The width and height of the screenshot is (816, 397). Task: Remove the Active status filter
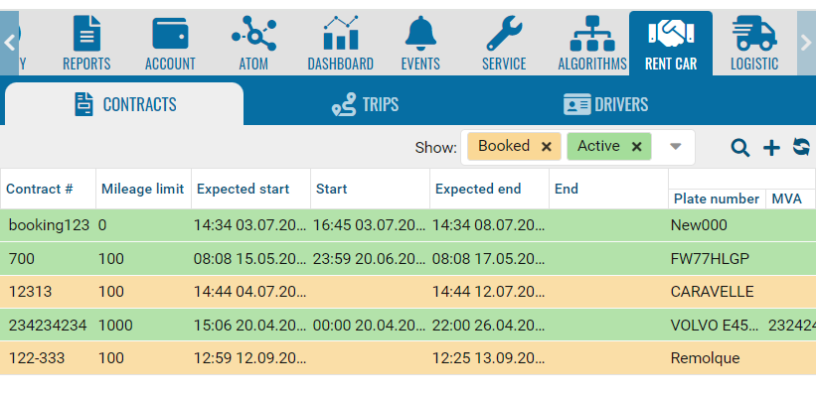pyautogui.click(x=636, y=147)
